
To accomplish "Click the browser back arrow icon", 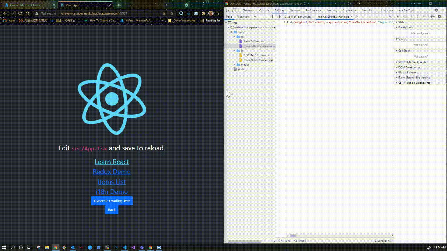I will 5,13.
